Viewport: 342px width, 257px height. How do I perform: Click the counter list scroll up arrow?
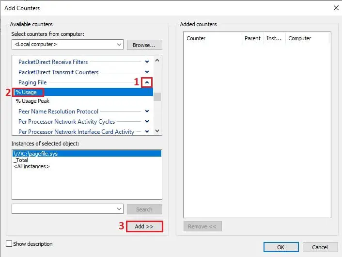[x=157, y=60]
